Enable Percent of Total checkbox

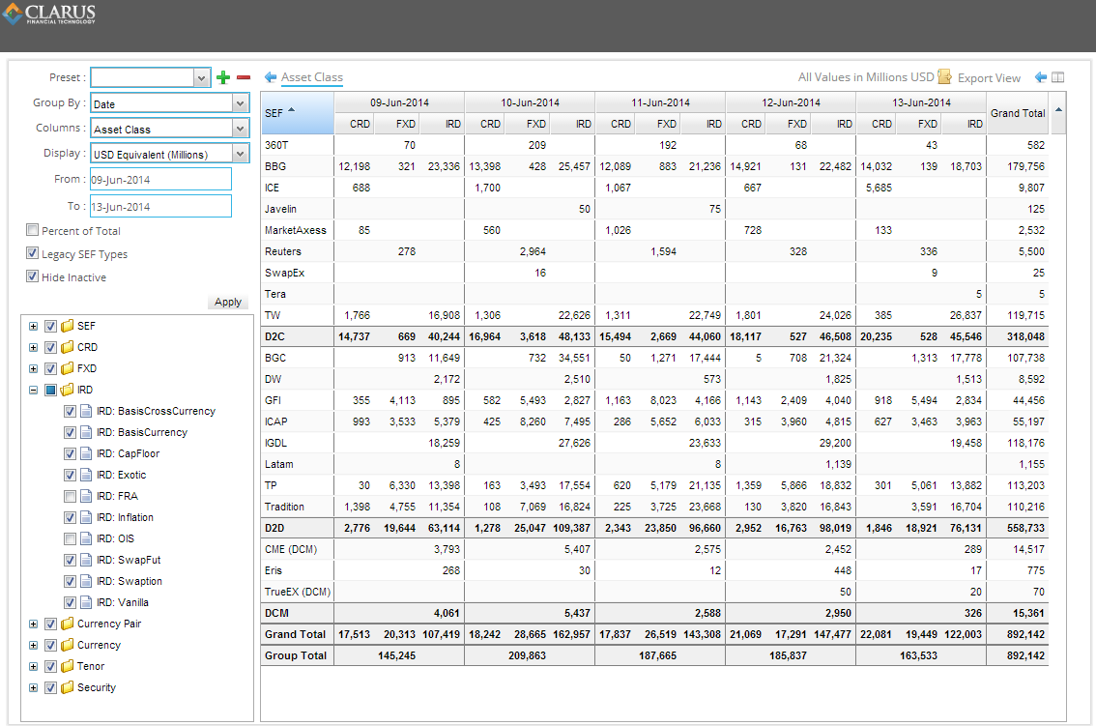click(x=32, y=230)
